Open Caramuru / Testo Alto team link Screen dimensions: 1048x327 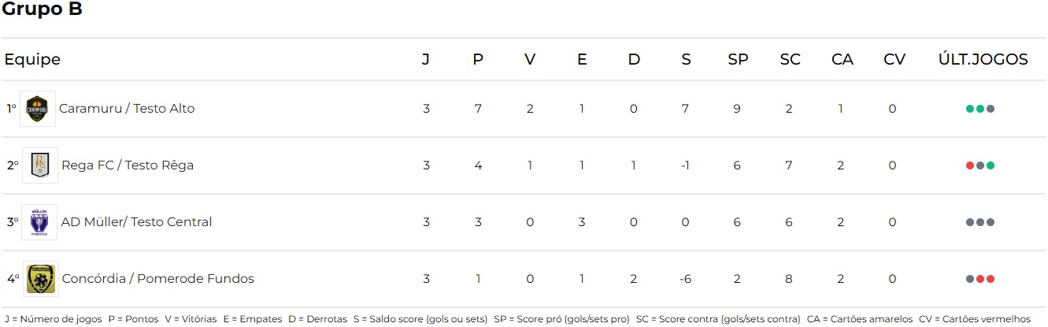[127, 109]
